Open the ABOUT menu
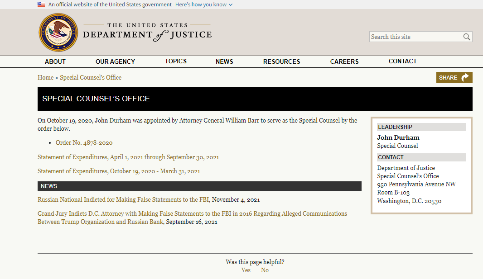Image resolution: width=483 pixels, height=279 pixels. [x=55, y=61]
